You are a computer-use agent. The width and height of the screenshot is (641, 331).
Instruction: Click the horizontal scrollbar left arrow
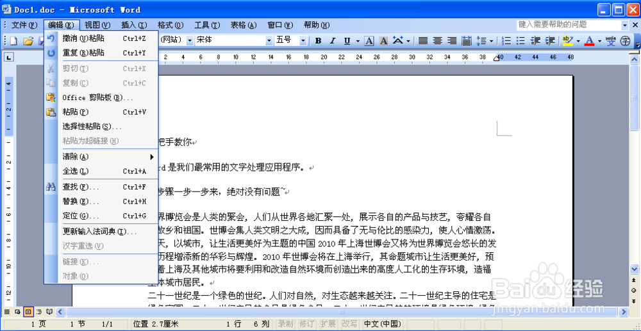click(60, 312)
